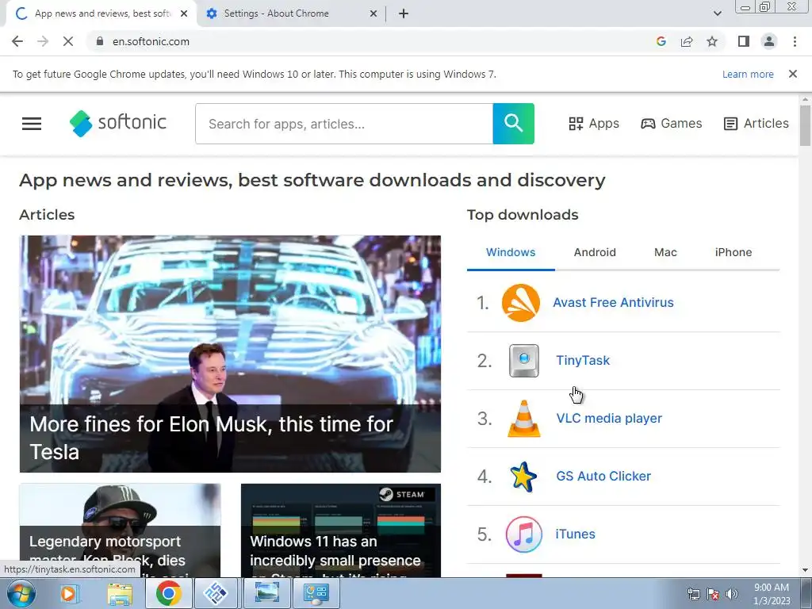
Task: Click the Softonic logo
Action: coord(118,123)
